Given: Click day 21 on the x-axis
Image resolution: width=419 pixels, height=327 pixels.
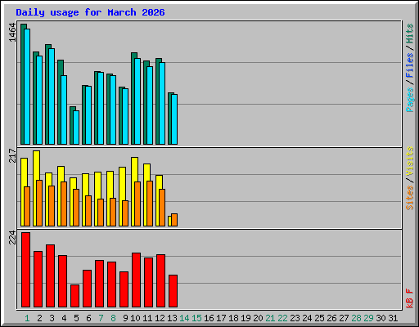Looking at the screenshot, I should [270, 318].
